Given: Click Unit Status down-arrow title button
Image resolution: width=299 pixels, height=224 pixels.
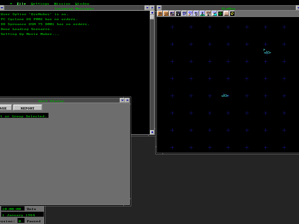Looking at the screenshot, I should (122, 100).
